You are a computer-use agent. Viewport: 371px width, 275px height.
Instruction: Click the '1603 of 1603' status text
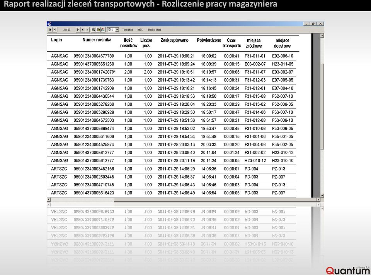(154, 30)
